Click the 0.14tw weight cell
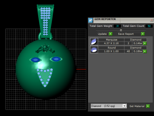This screenshot has height=116, width=154. 138,43
